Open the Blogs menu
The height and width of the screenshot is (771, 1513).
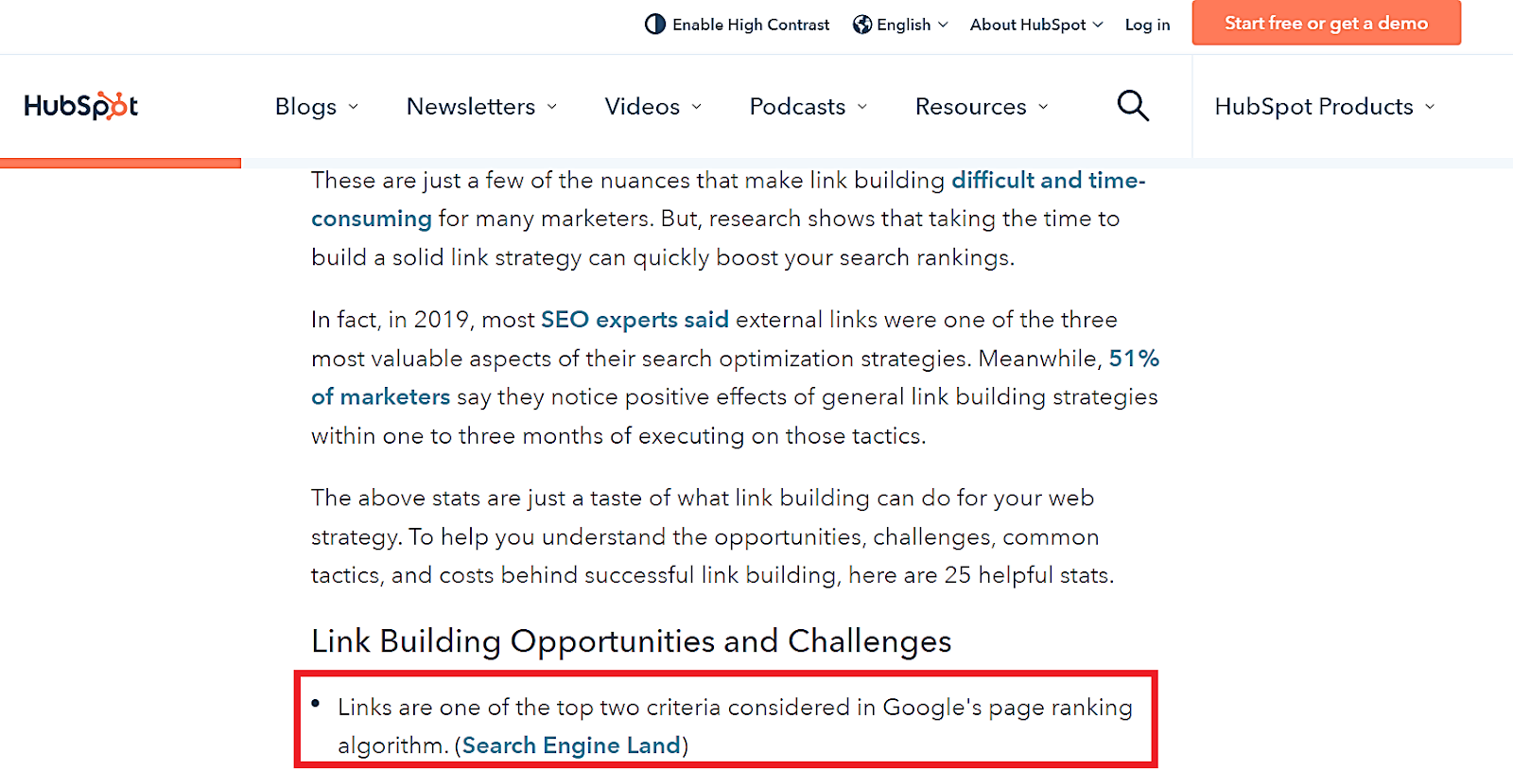click(x=317, y=106)
